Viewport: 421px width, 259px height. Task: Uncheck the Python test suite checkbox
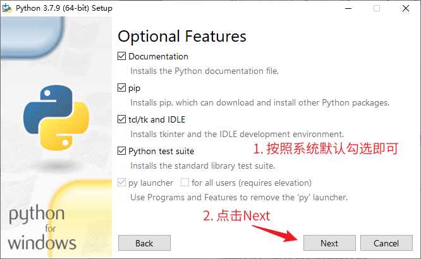pos(122,151)
